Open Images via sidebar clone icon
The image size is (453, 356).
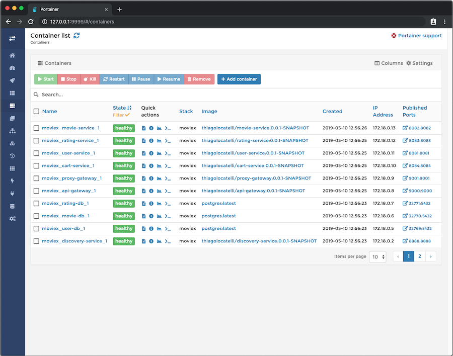coord(12,118)
